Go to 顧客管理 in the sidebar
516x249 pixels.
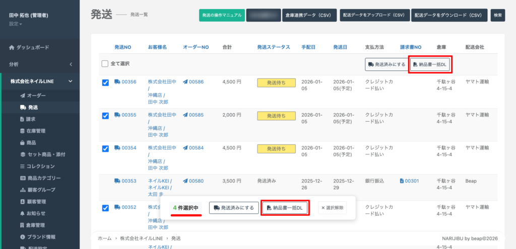(36, 201)
